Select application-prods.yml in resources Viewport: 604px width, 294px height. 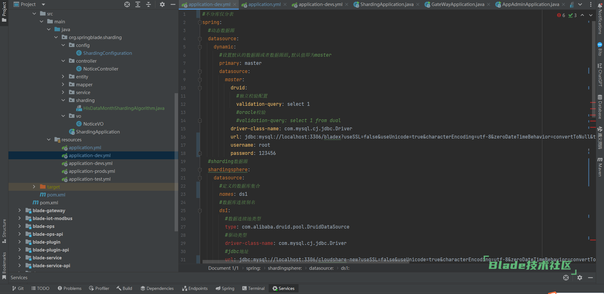pos(92,171)
